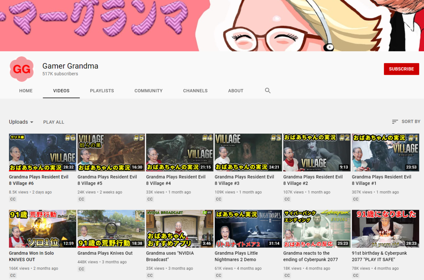Screen dimensions: 424x280
Task: Open Resident Evil 8 Village #3 thumbnail
Action: click(248, 152)
